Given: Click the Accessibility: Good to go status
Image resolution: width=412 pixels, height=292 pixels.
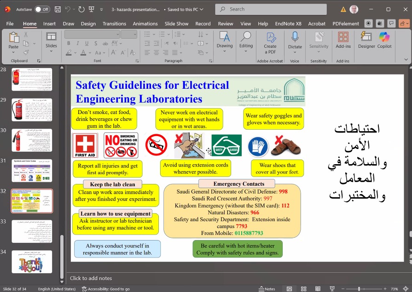Looking at the screenshot, I should pos(106,289).
